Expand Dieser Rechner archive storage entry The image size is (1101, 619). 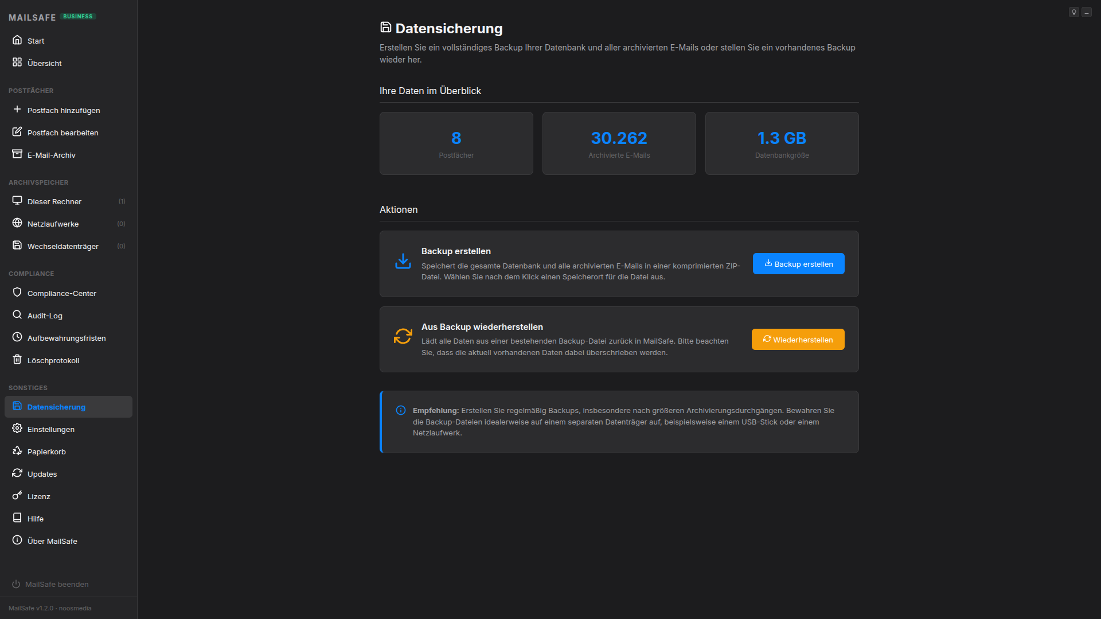tap(54, 201)
